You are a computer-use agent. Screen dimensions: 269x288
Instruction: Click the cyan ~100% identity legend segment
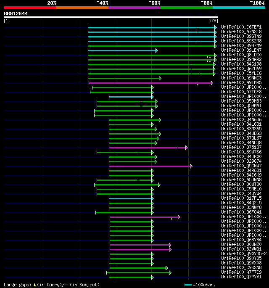click(239, 8)
